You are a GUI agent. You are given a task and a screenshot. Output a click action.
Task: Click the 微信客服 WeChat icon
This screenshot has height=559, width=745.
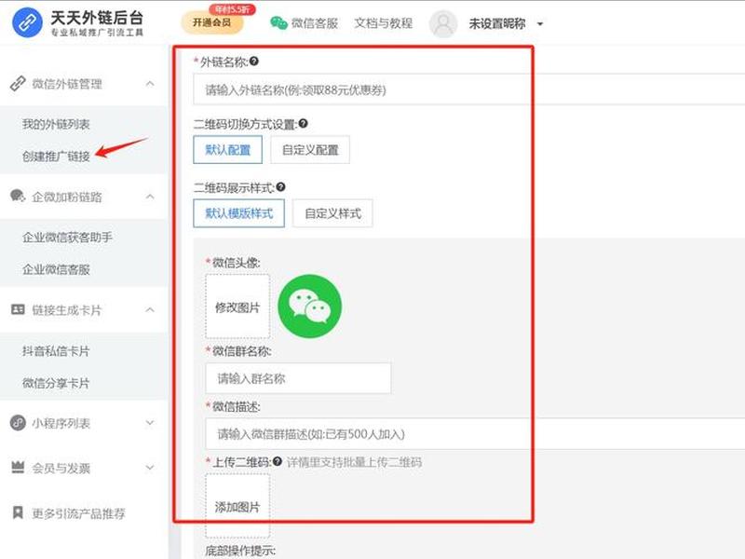(x=278, y=22)
